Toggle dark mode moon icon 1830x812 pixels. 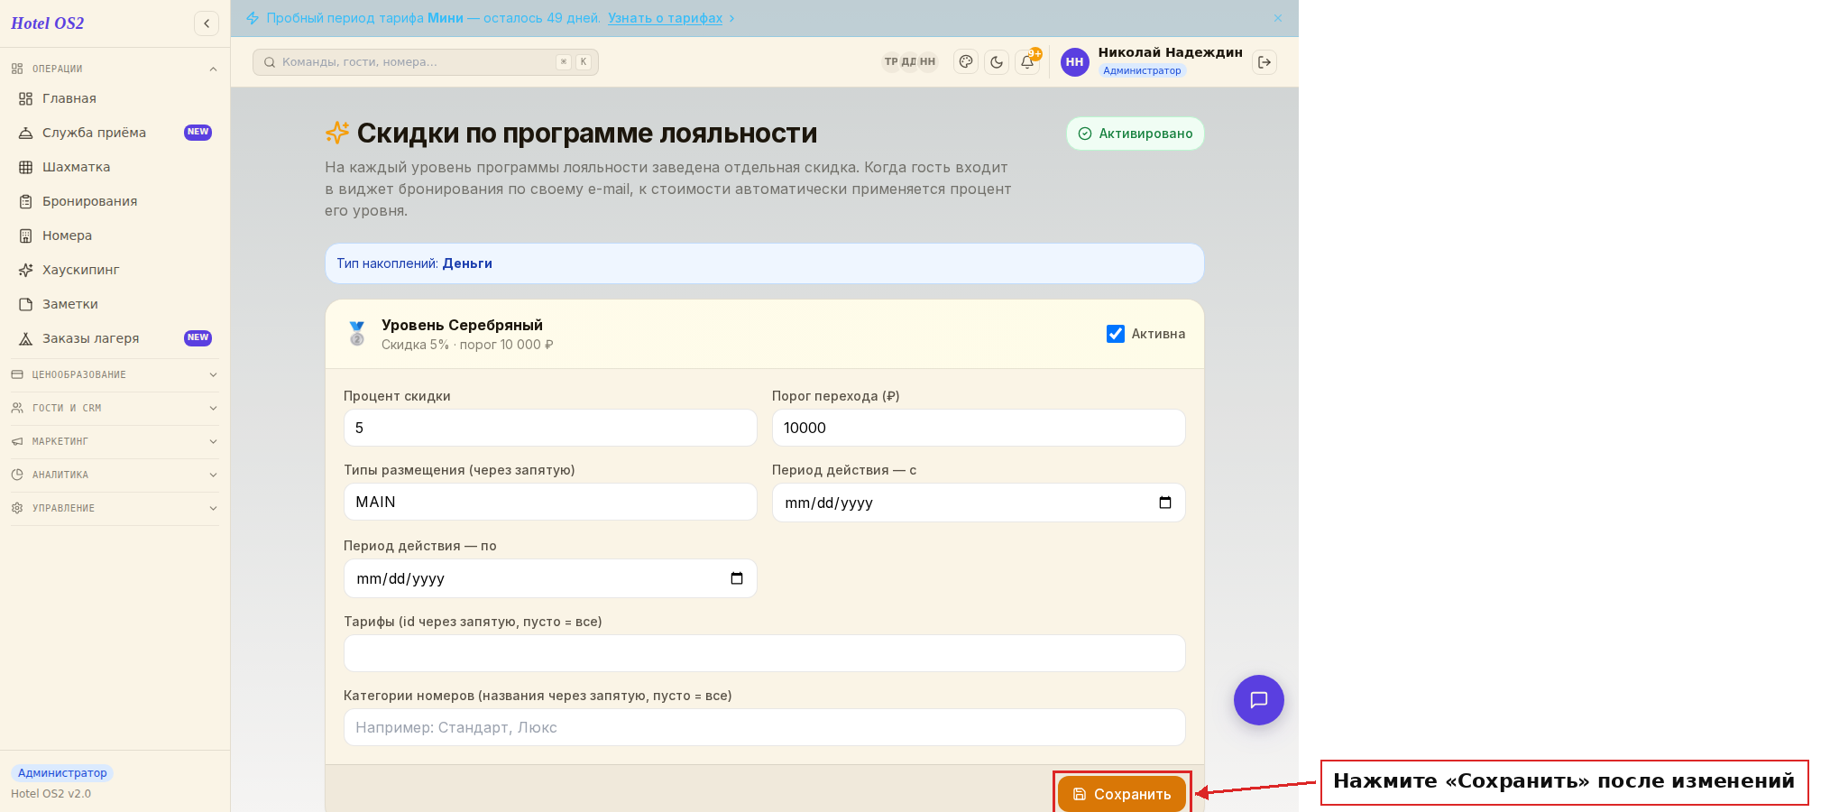[x=997, y=62]
